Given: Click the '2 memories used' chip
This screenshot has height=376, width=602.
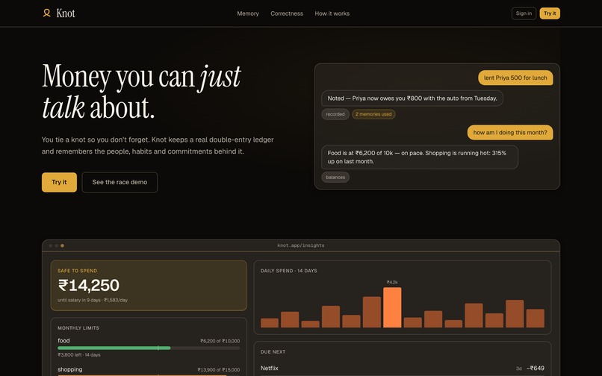Looking at the screenshot, I should [x=373, y=114].
